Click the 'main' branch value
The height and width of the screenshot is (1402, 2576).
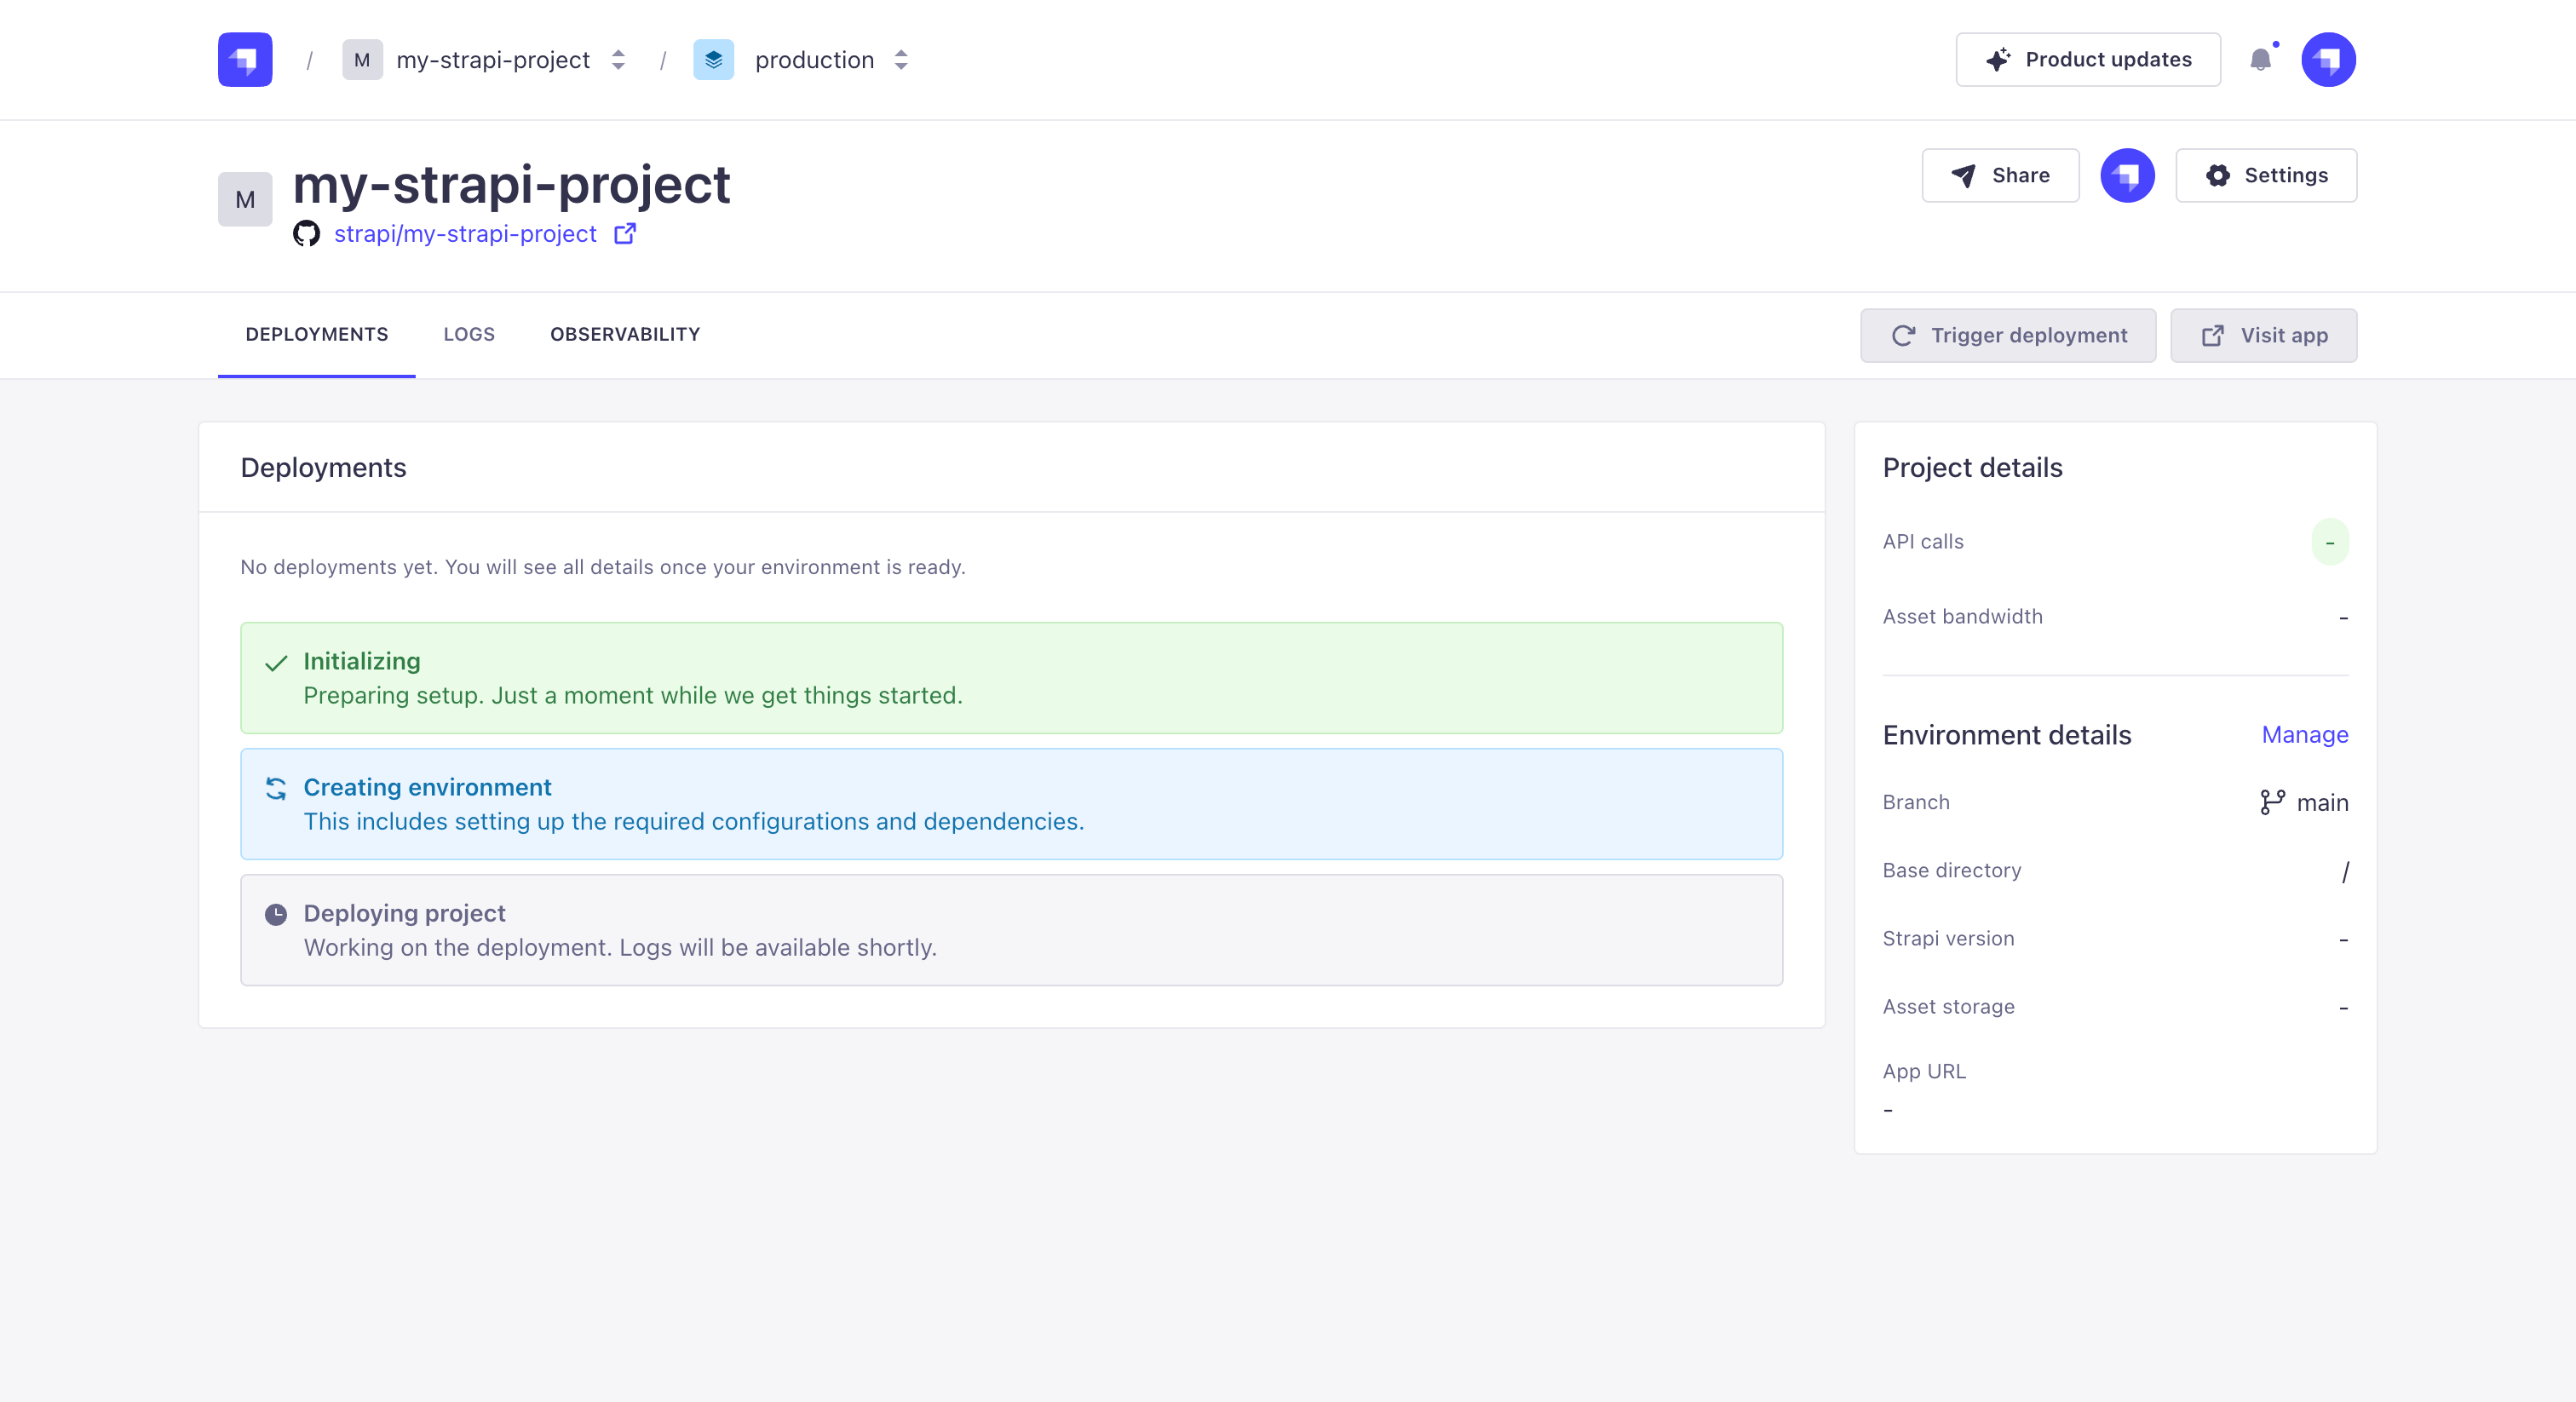tap(2322, 803)
